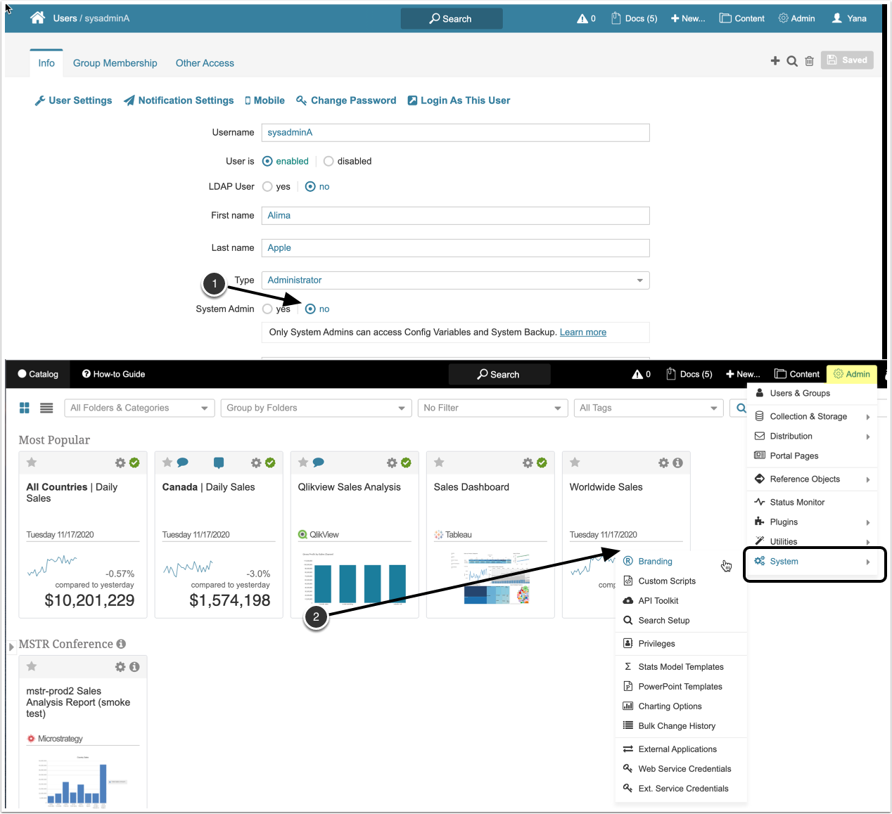Click the plus add icon near the Saved button
The height and width of the screenshot is (814, 892).
click(775, 60)
